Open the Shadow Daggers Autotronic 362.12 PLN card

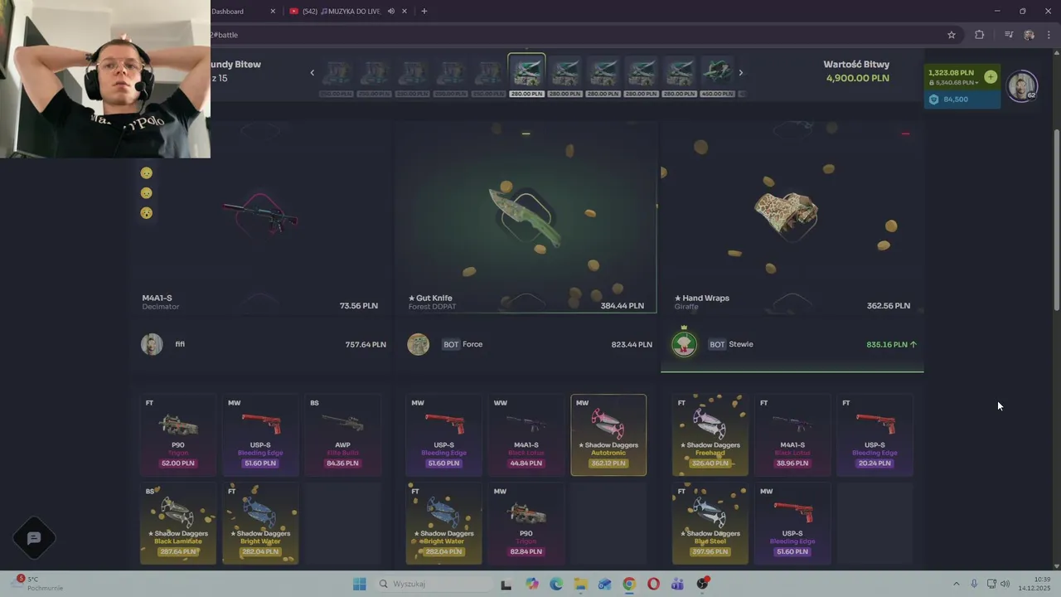(608, 434)
